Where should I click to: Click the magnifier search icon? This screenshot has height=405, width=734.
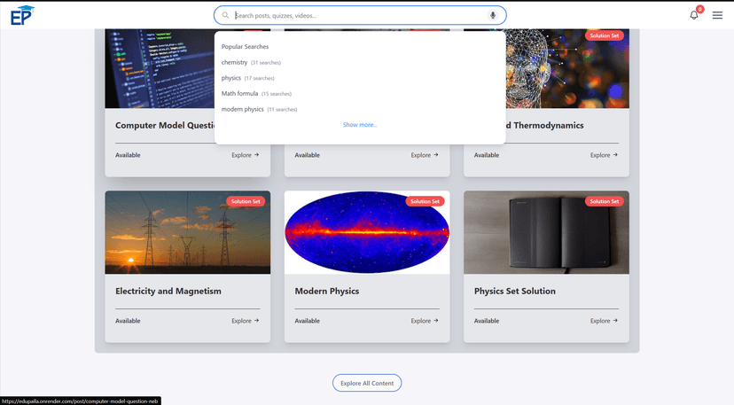point(225,15)
